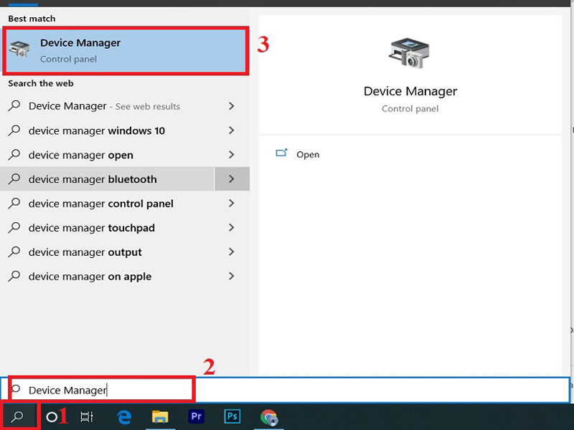Launch Photoshop from the taskbar
This screenshot has height=430, width=574.
coord(231,414)
